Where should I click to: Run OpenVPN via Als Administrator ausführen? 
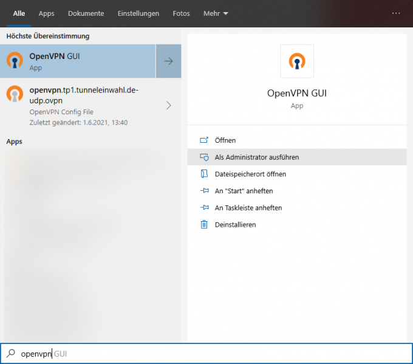(x=297, y=157)
